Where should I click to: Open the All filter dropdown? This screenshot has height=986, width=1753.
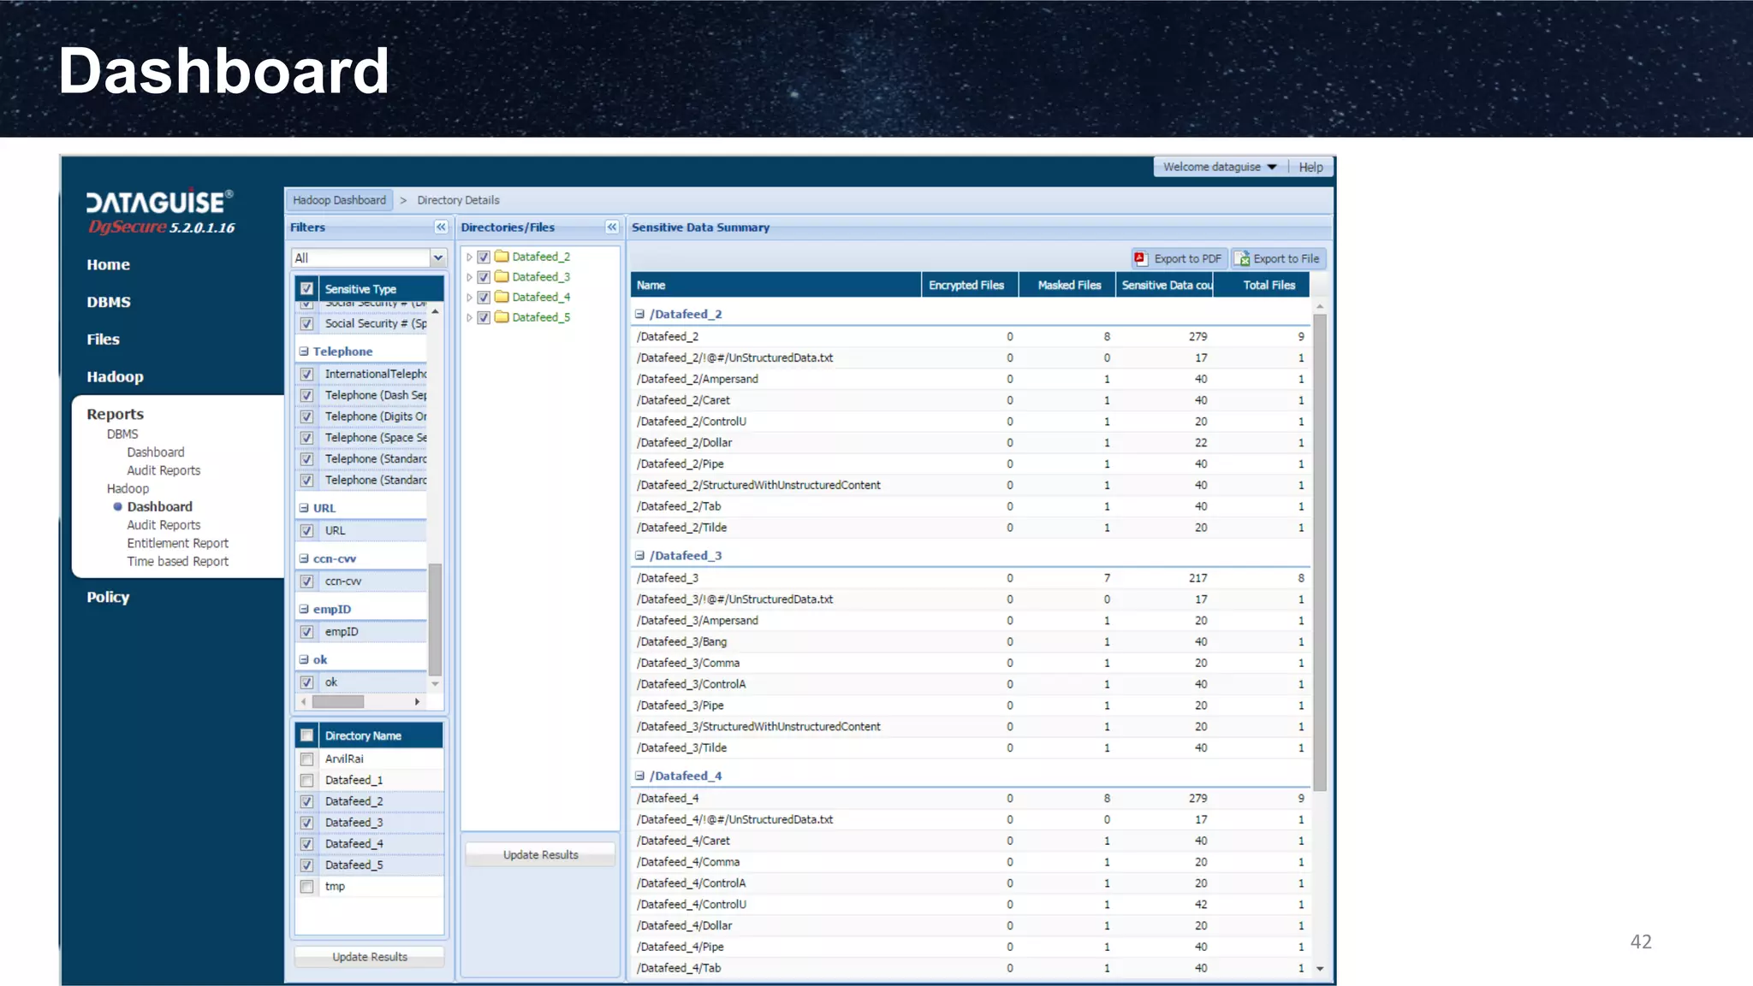[438, 257]
